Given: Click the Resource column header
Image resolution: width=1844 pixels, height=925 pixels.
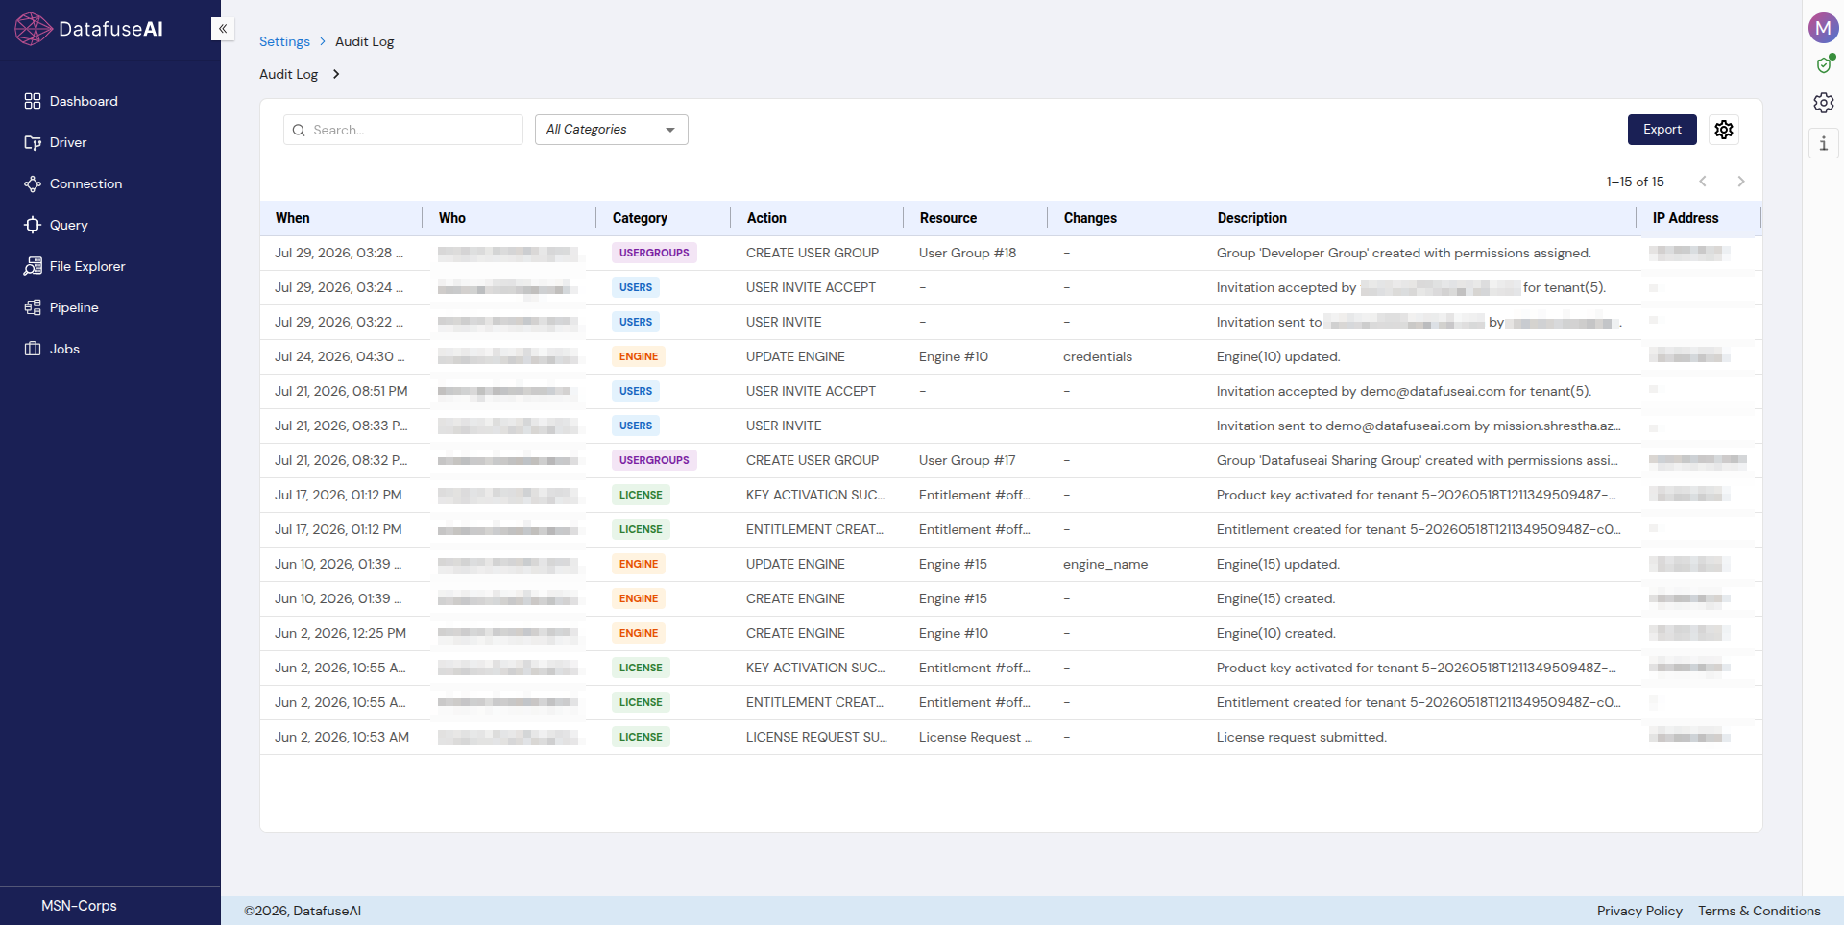Looking at the screenshot, I should 948,218.
